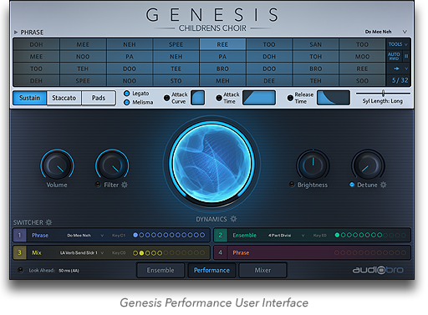Image resolution: width=428 pixels, height=315 pixels.
Task: Toggle the Legato radio button
Action: click(x=127, y=94)
